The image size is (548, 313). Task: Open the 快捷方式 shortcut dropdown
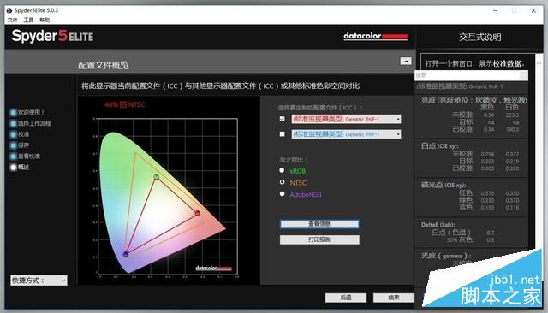pyautogui.click(x=39, y=281)
